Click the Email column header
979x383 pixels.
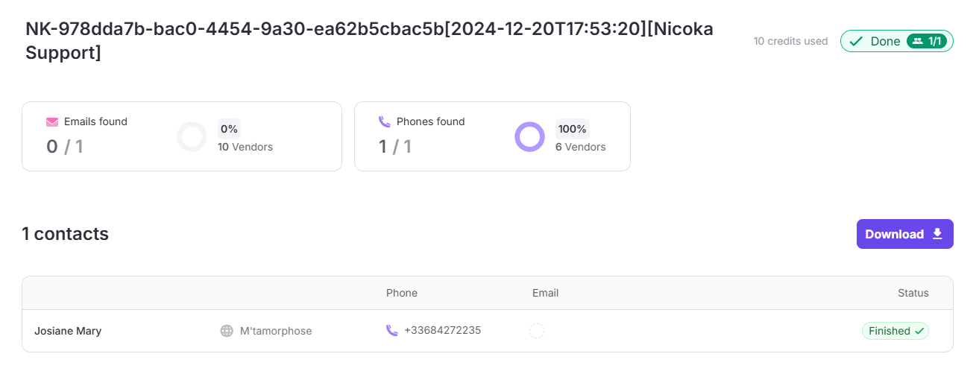[x=545, y=293]
